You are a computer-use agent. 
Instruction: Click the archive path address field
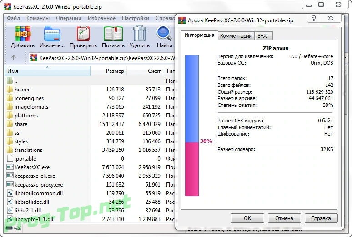(x=102, y=58)
